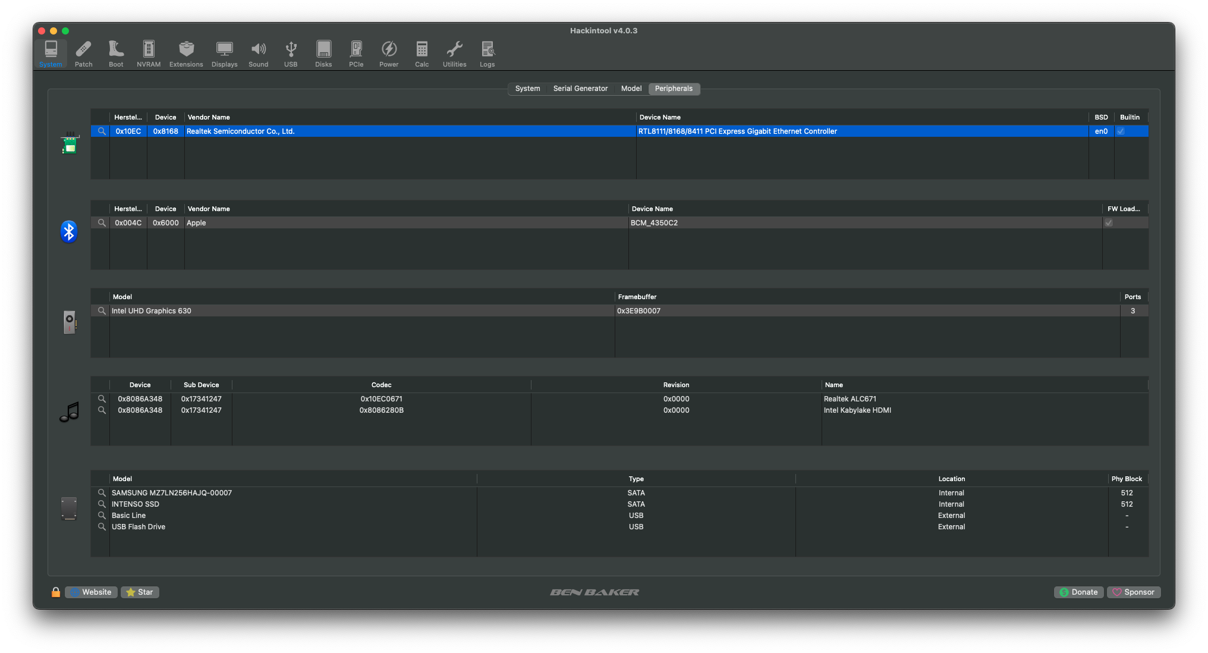Image resolution: width=1208 pixels, height=653 pixels.
Task: Click the Donate button
Action: pos(1078,592)
